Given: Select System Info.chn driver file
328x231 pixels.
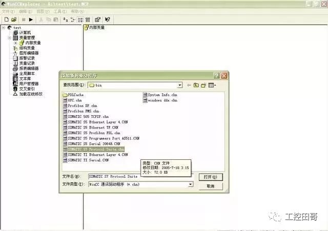Looking at the screenshot, I should point(160,95).
